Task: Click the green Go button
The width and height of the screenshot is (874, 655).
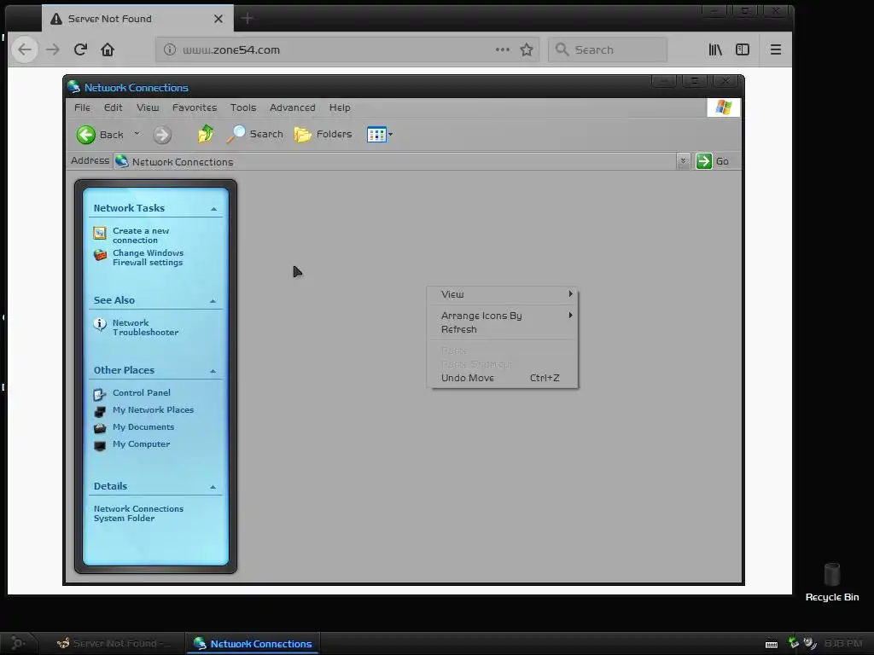Action: coord(713,161)
